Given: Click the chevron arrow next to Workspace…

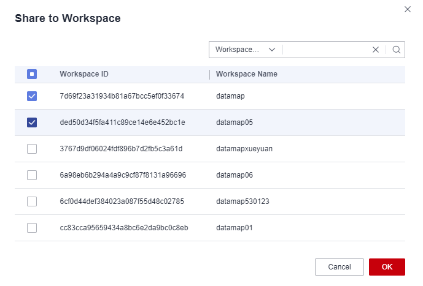Looking at the screenshot, I should (x=271, y=50).
